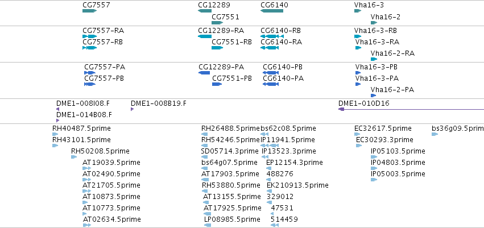Click the LP08985.5prime EST glyph

(x=208, y=225)
